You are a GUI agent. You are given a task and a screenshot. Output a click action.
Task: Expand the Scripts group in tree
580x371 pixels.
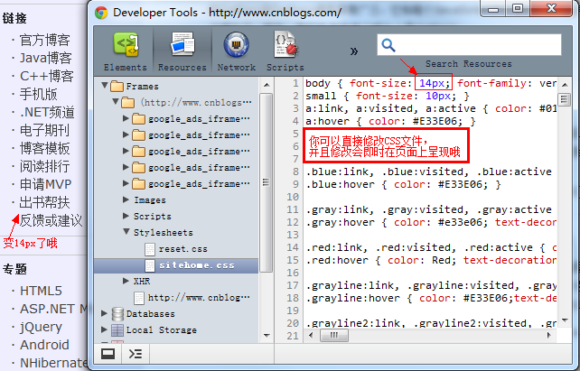click(x=126, y=216)
